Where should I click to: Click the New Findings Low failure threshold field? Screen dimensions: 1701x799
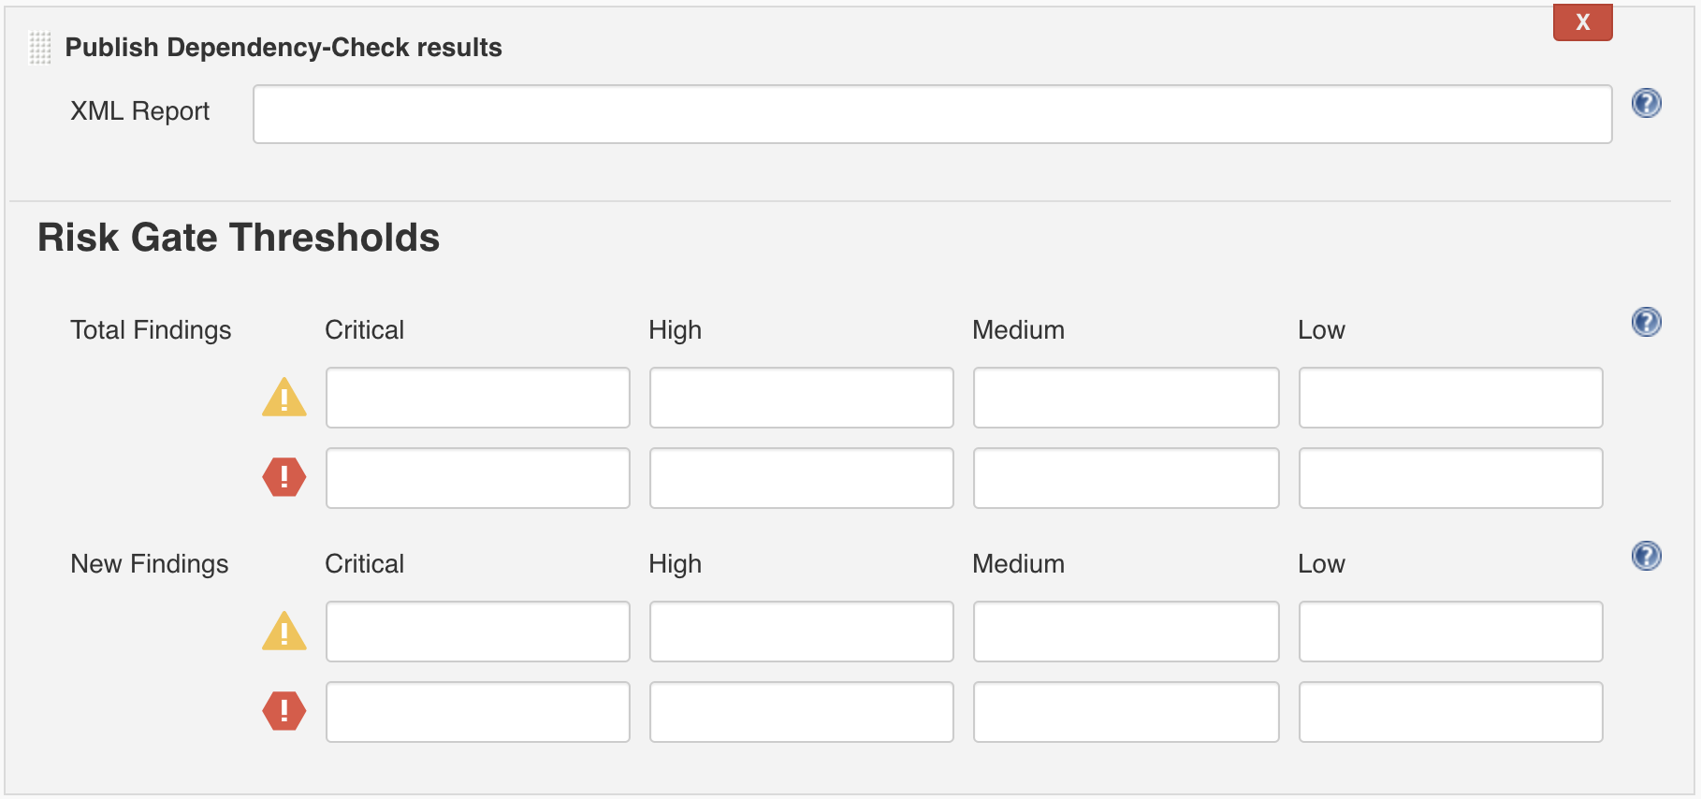pyautogui.click(x=1450, y=711)
